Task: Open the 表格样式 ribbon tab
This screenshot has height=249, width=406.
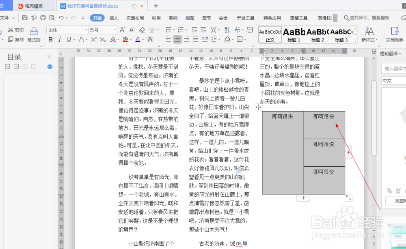Action: click(325, 17)
